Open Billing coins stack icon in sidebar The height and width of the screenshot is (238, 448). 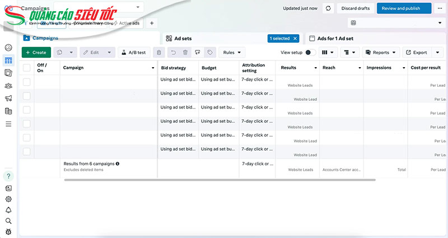click(x=8, y=111)
